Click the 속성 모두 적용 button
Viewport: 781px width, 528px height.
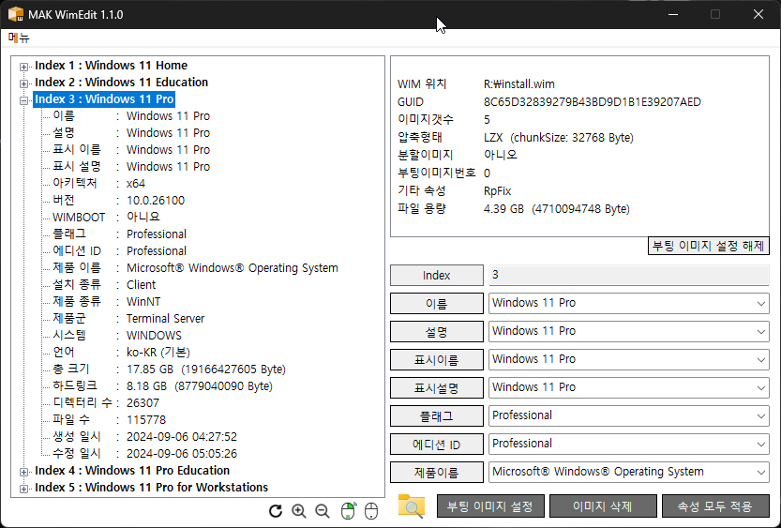(x=715, y=506)
